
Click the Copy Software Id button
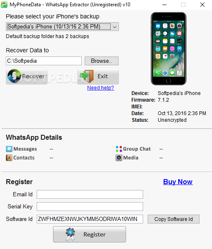click(174, 219)
